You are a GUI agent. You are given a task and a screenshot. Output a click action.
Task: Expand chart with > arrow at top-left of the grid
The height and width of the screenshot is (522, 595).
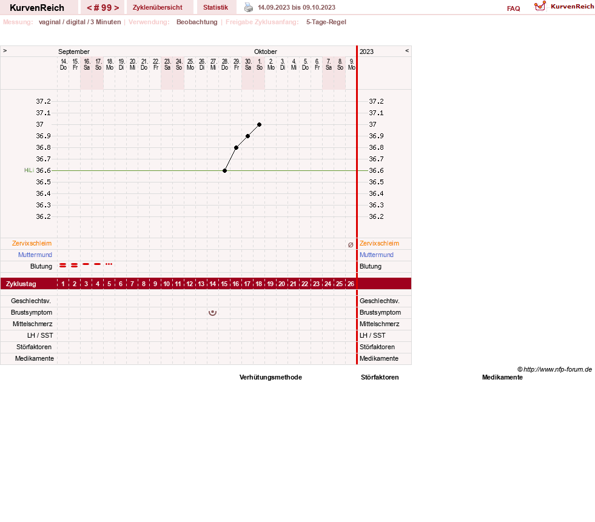pos(5,50)
